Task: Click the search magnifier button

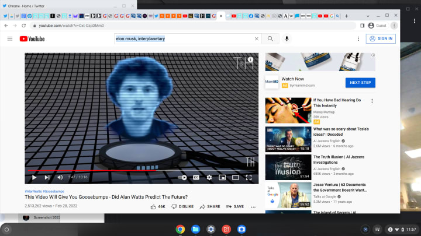Action: point(270,39)
